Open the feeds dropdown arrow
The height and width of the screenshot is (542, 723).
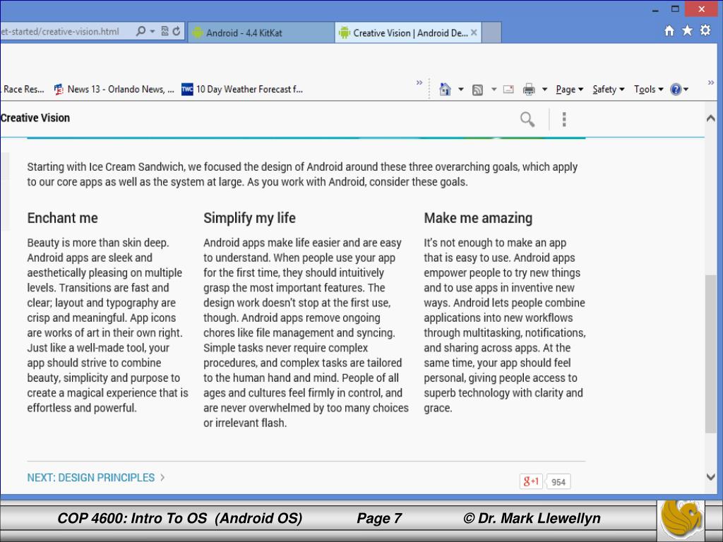pyautogui.click(x=494, y=90)
